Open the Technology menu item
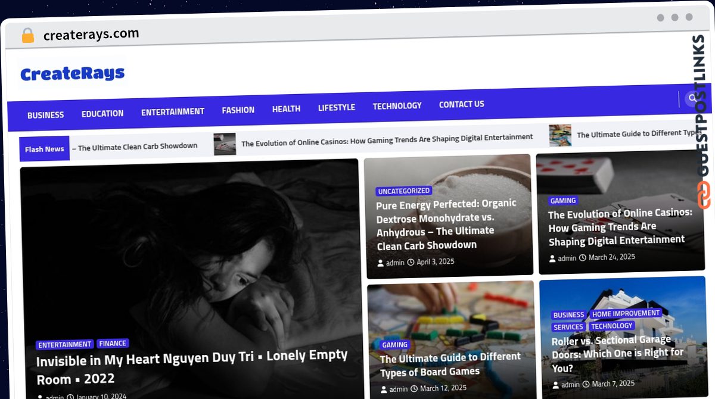Viewport: 715px width, 399px height. click(x=397, y=106)
